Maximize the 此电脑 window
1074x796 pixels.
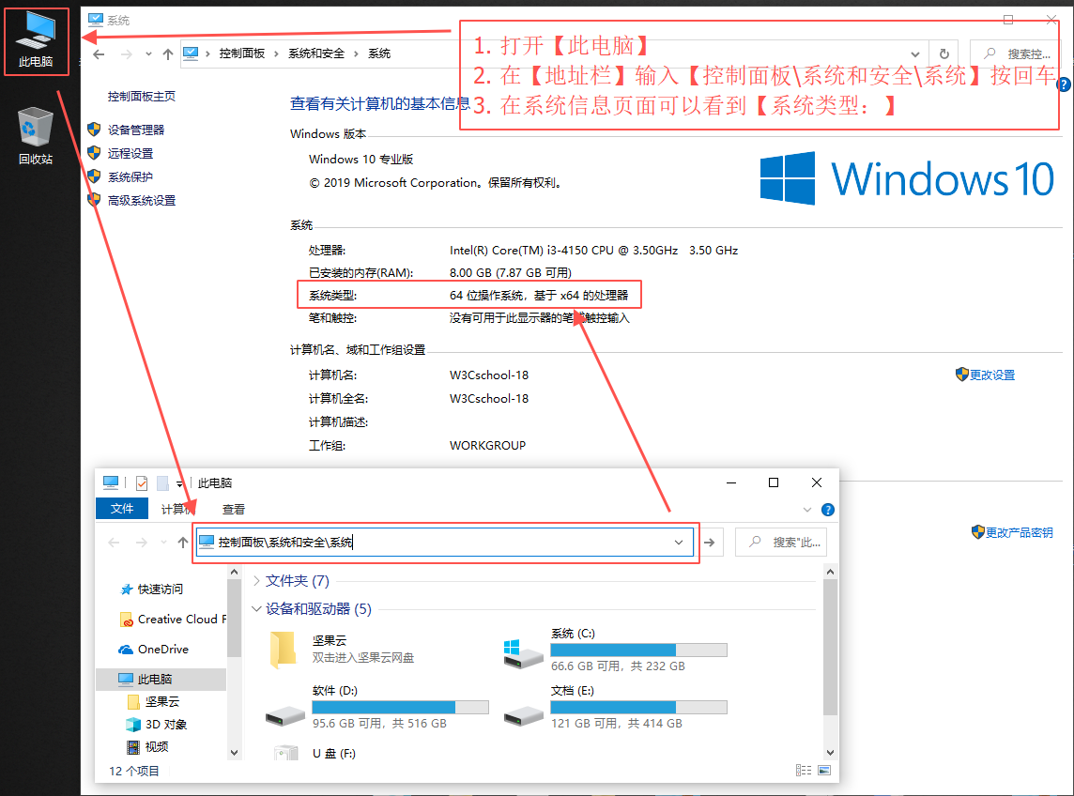click(774, 482)
